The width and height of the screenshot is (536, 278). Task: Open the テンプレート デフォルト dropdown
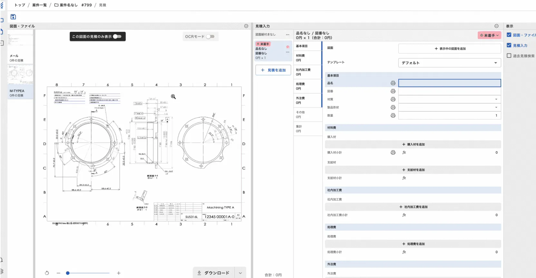(449, 63)
